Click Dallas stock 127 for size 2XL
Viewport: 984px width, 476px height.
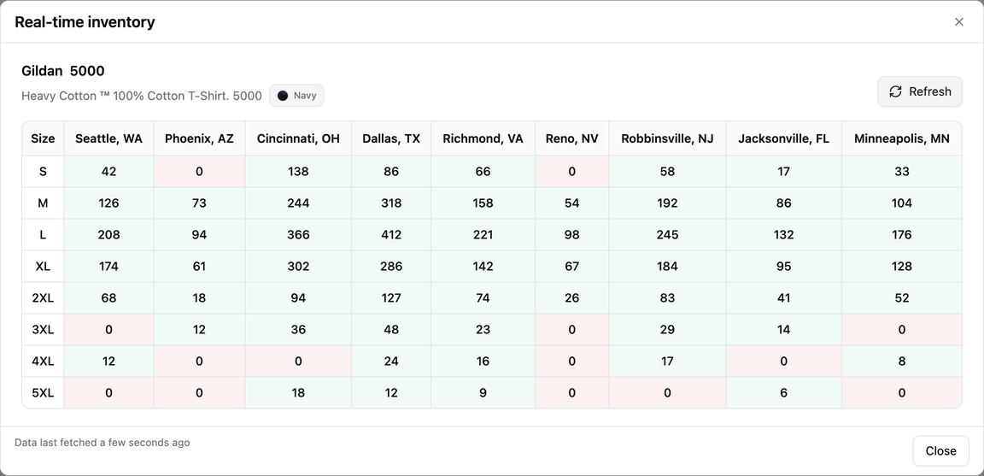pyautogui.click(x=391, y=298)
